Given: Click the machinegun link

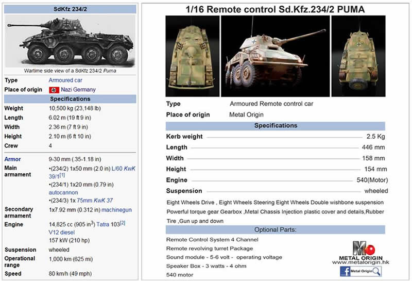Looking at the screenshot, I should pos(116,210).
